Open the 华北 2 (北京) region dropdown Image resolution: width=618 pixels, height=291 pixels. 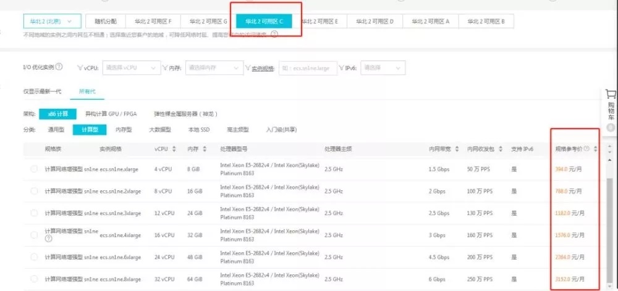[x=52, y=21]
